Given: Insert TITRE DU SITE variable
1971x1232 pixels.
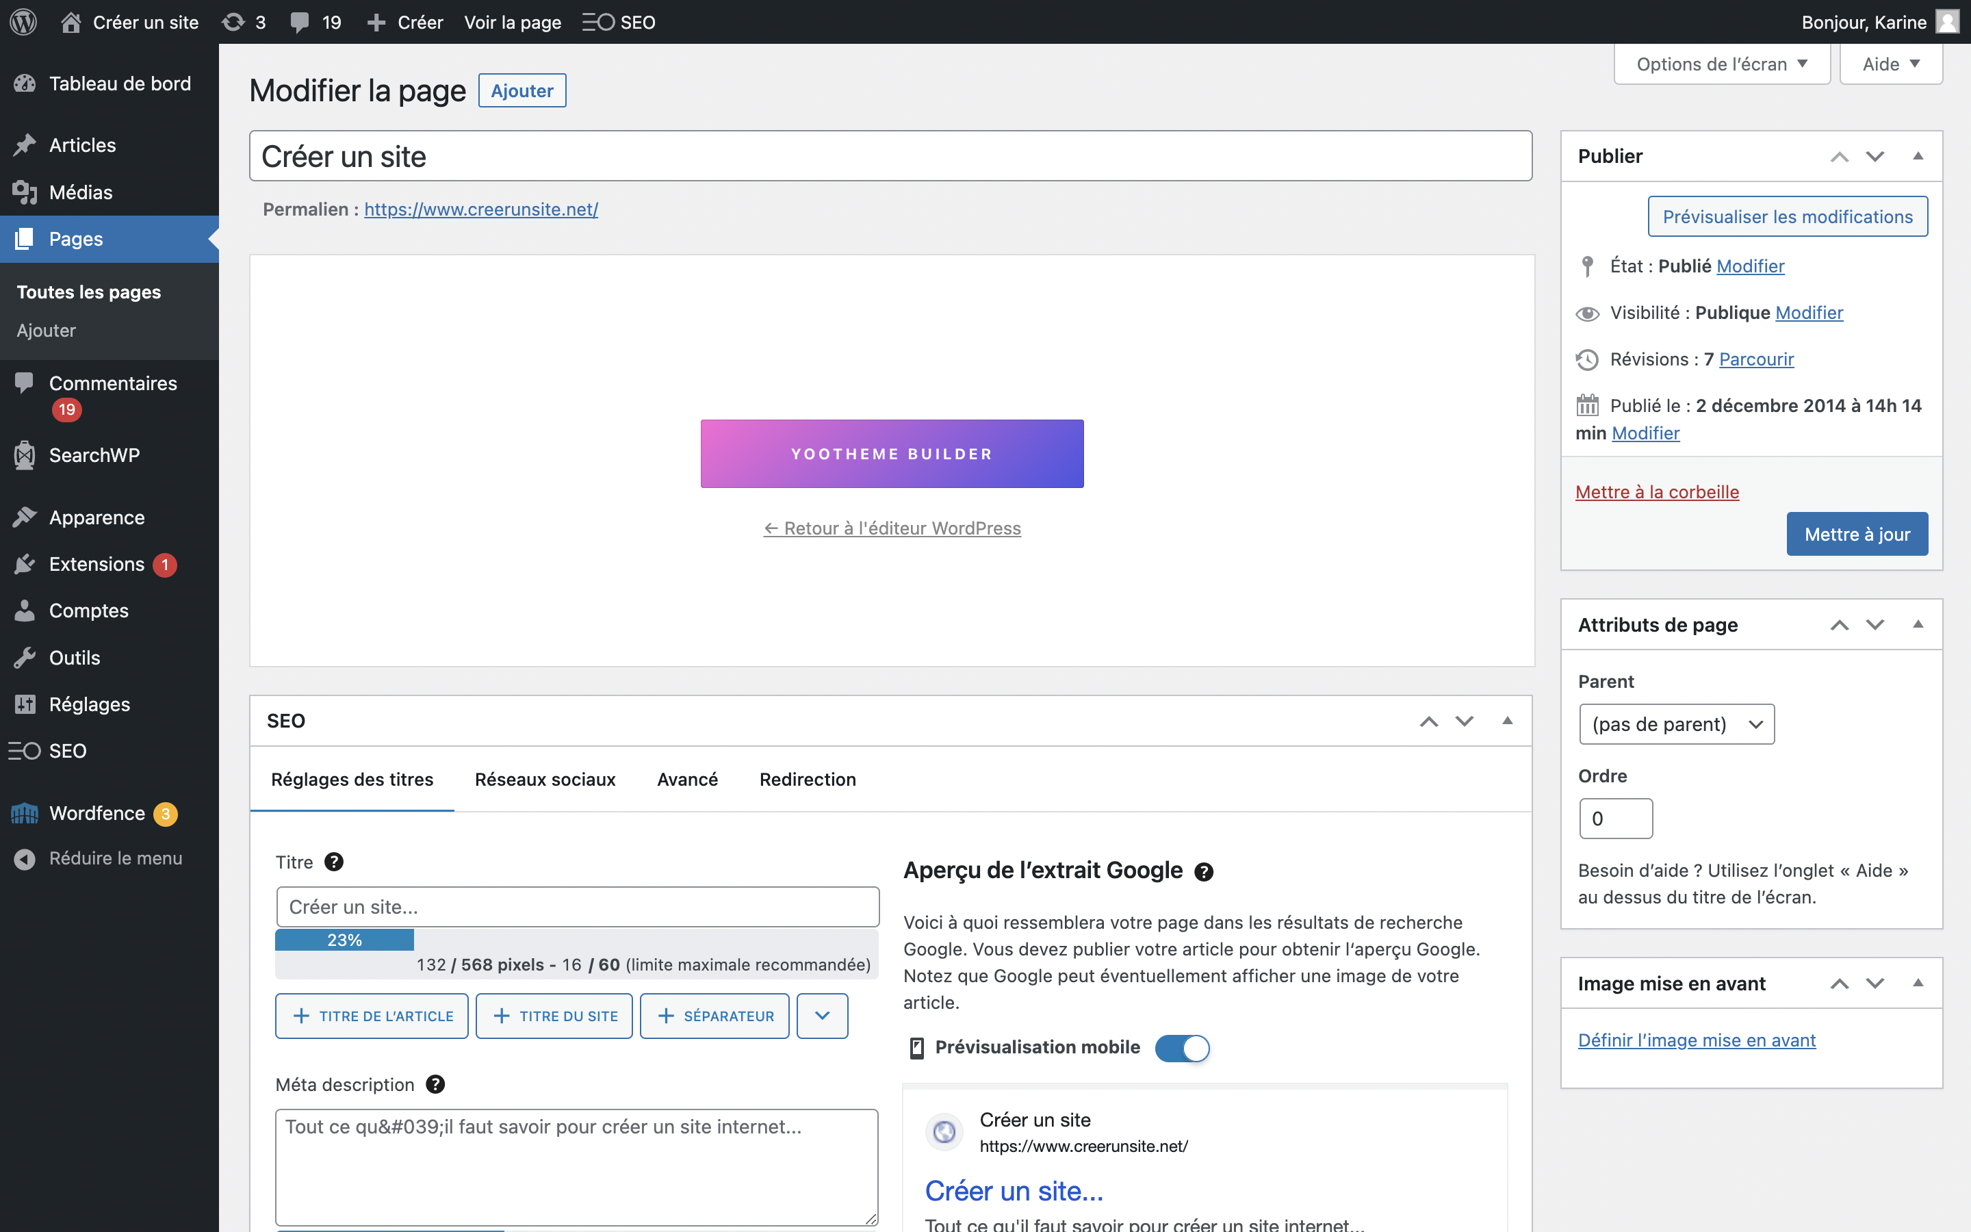Looking at the screenshot, I should click(554, 1015).
